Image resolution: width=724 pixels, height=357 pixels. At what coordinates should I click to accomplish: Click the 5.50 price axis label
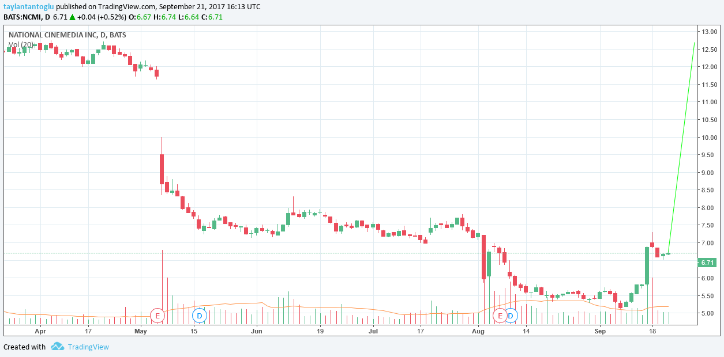click(x=709, y=296)
